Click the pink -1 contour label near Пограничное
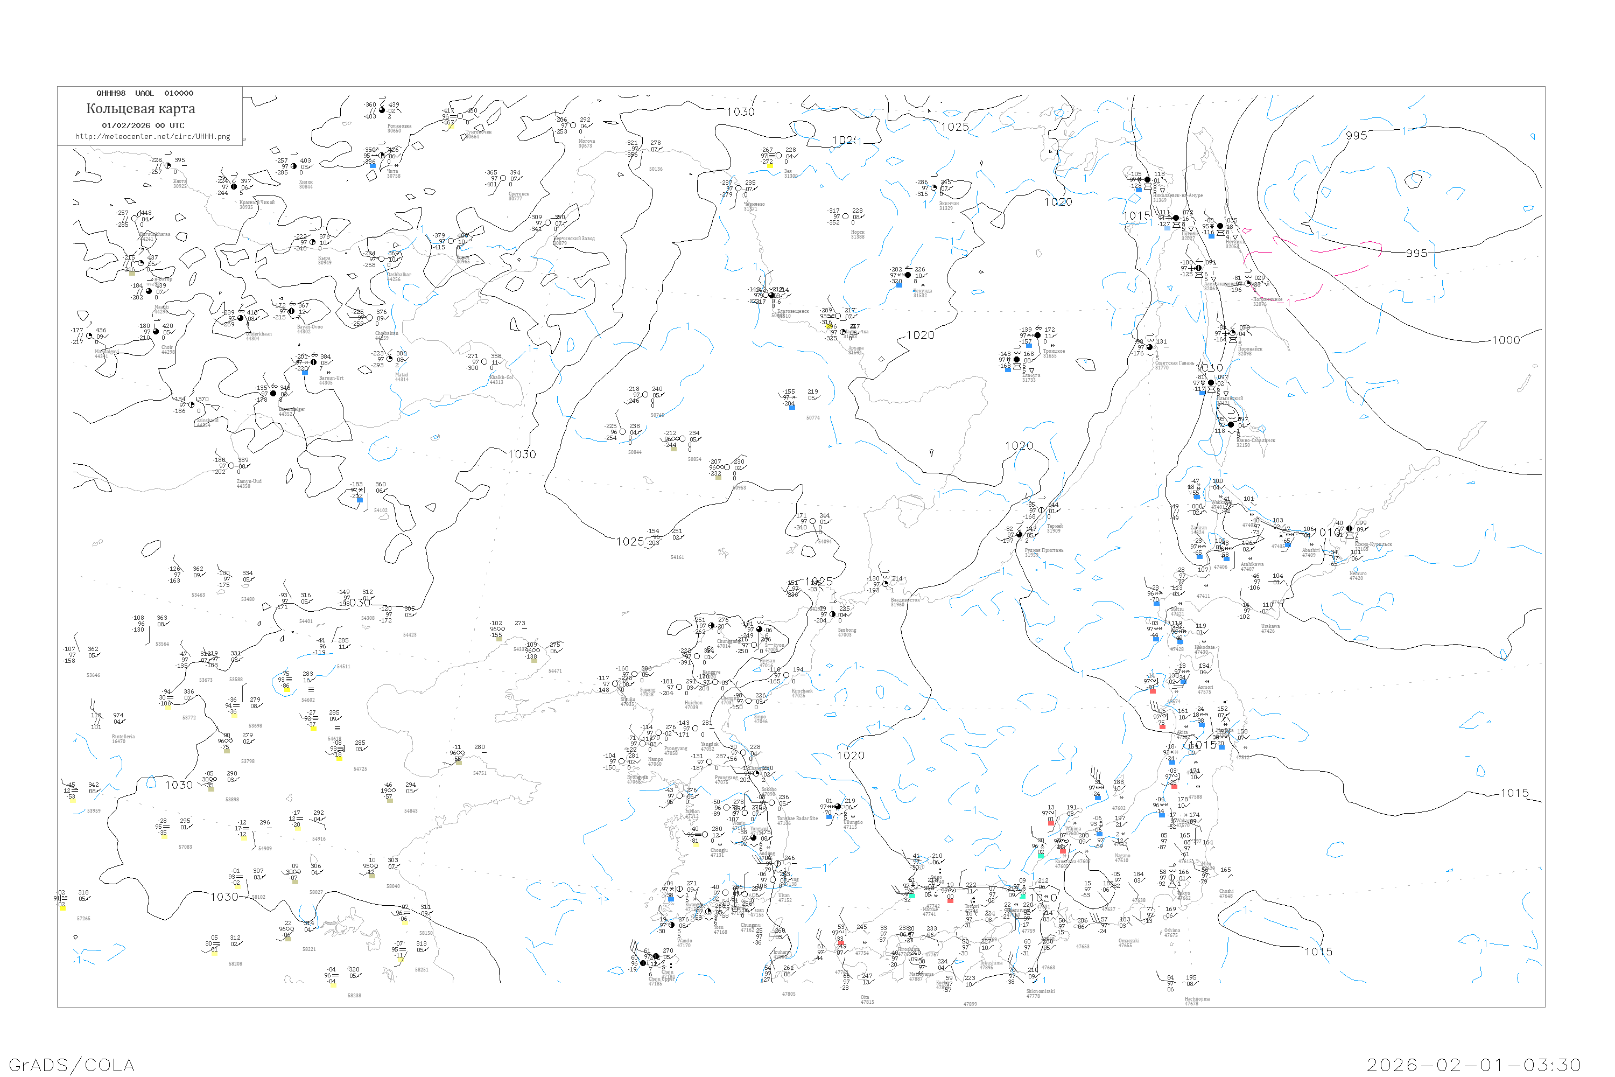The width and height of the screenshot is (1615, 1077). pos(1288,302)
